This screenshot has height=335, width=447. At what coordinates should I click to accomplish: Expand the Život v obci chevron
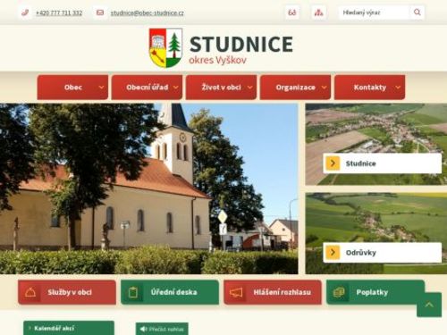(x=250, y=88)
